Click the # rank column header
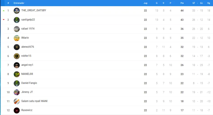The height and width of the screenshot is (115, 213). (8, 3)
